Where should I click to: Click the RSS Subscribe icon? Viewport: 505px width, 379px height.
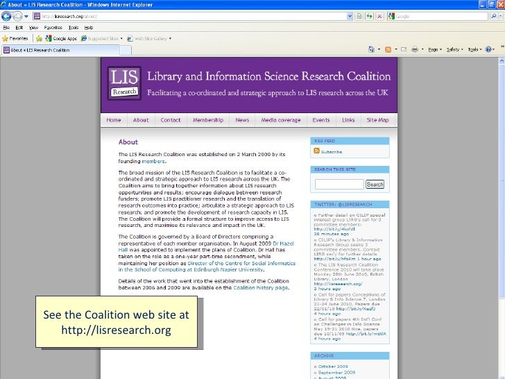pos(316,151)
